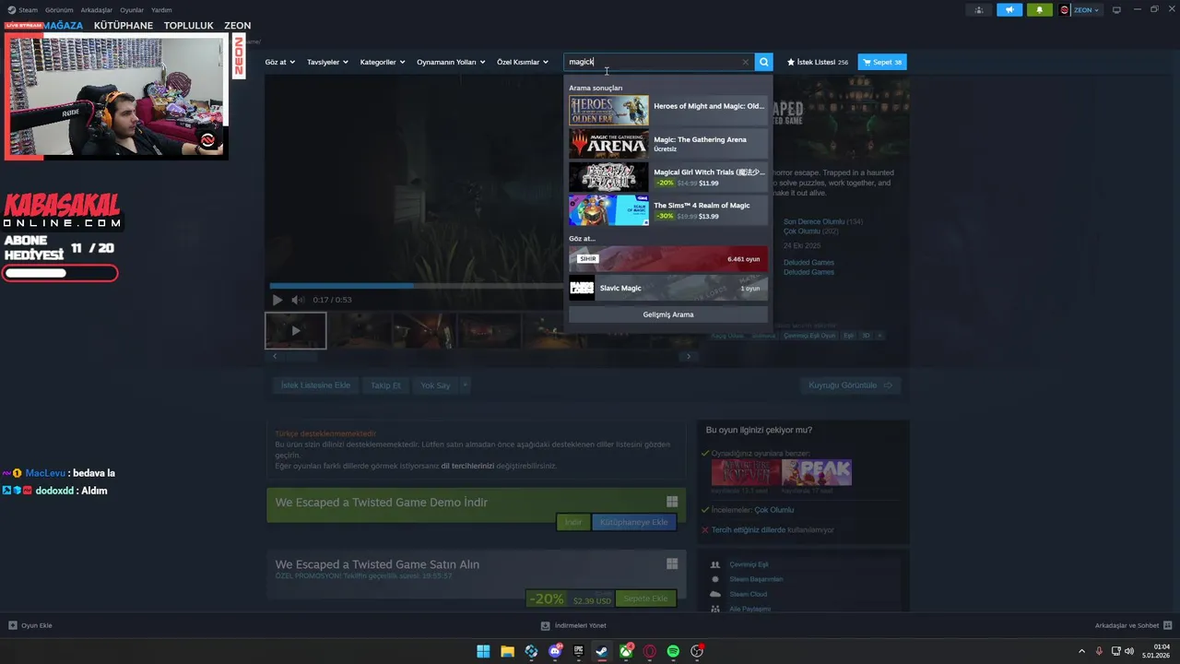The image size is (1180, 664).
Task: Click the green demo İndir button
Action: point(572,522)
